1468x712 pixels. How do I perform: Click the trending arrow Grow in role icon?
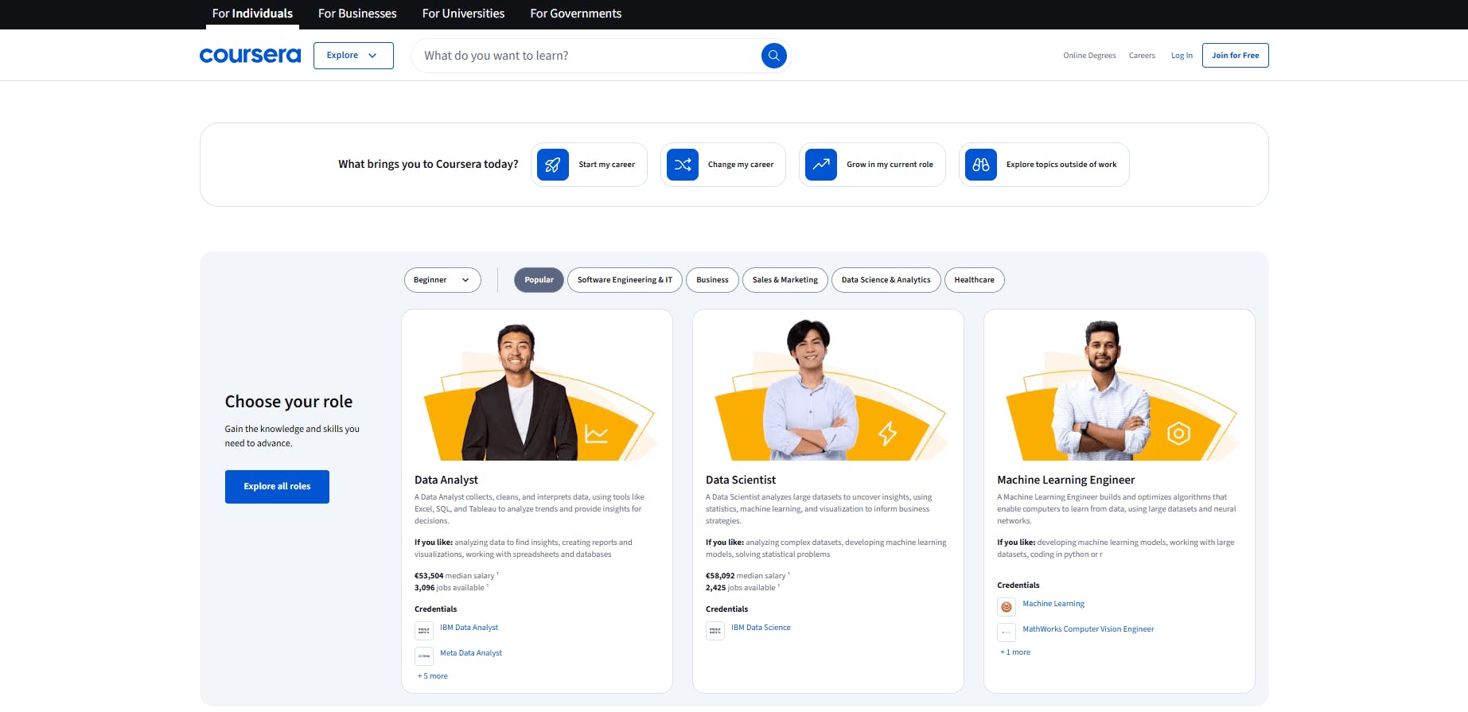[821, 165]
